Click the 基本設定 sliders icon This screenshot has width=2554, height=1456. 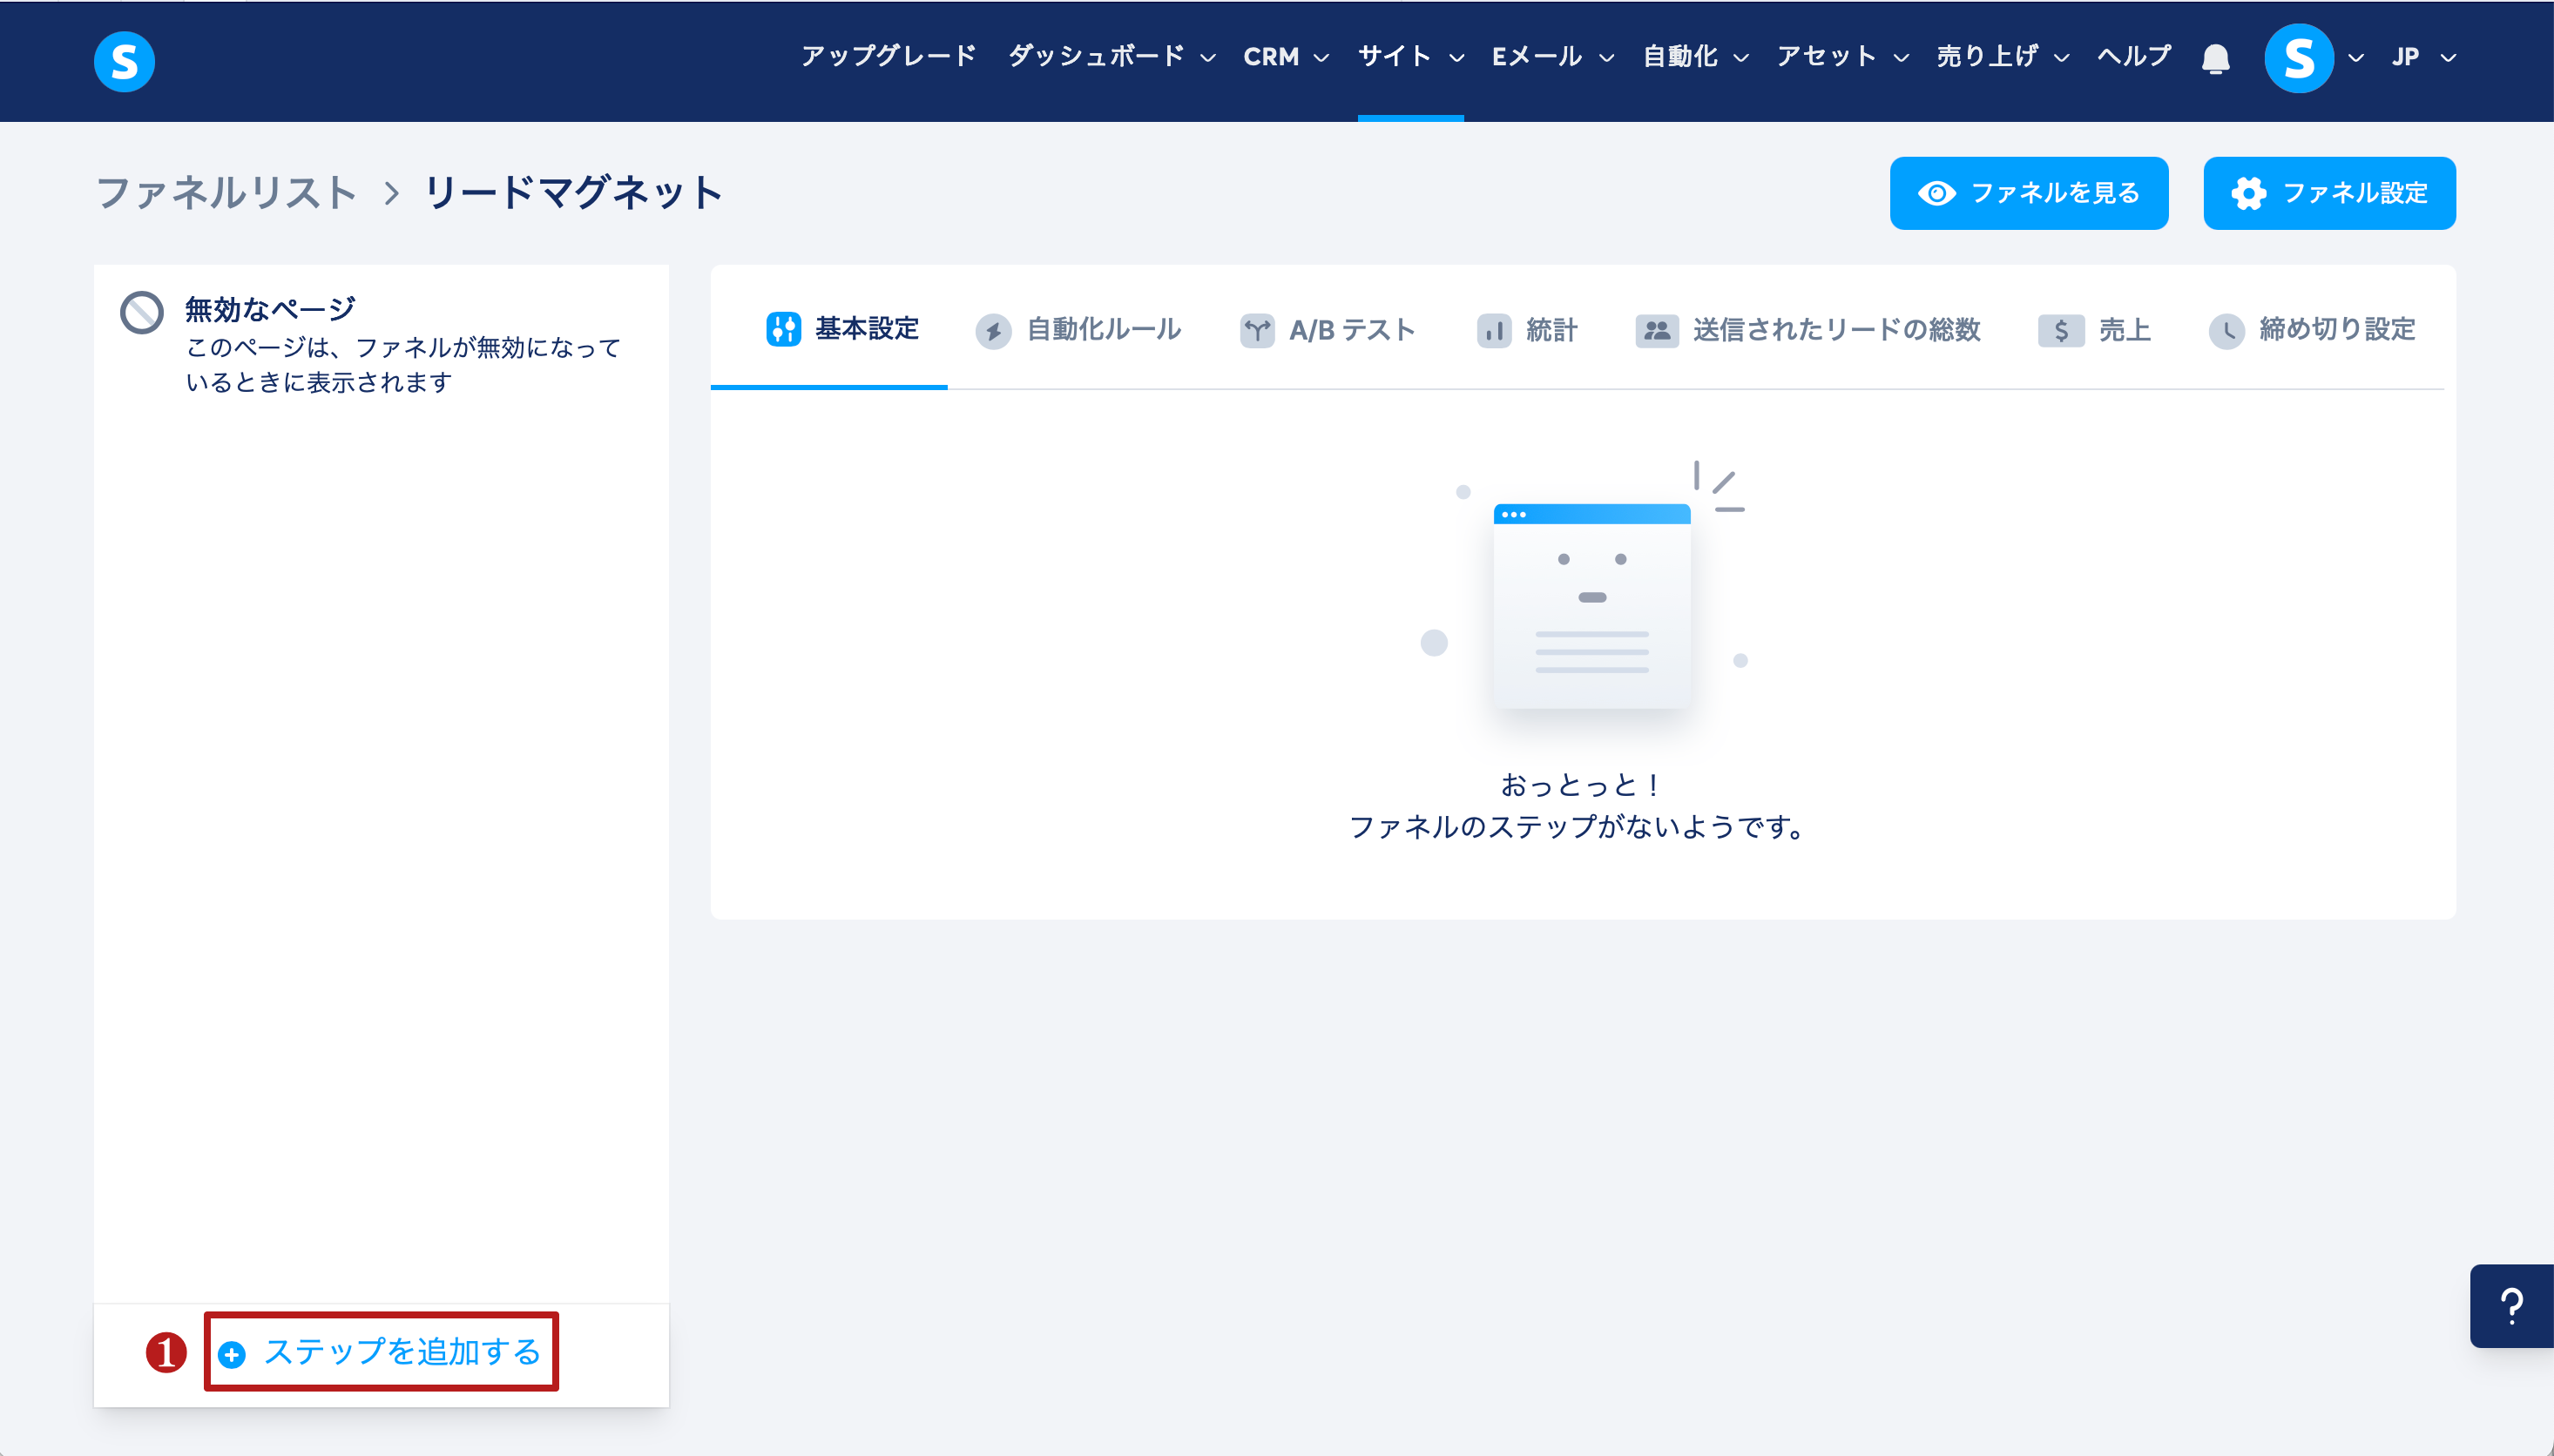coord(783,329)
